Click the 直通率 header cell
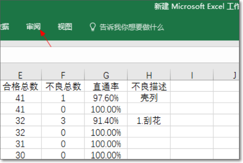The image size is (243, 163). point(106,86)
